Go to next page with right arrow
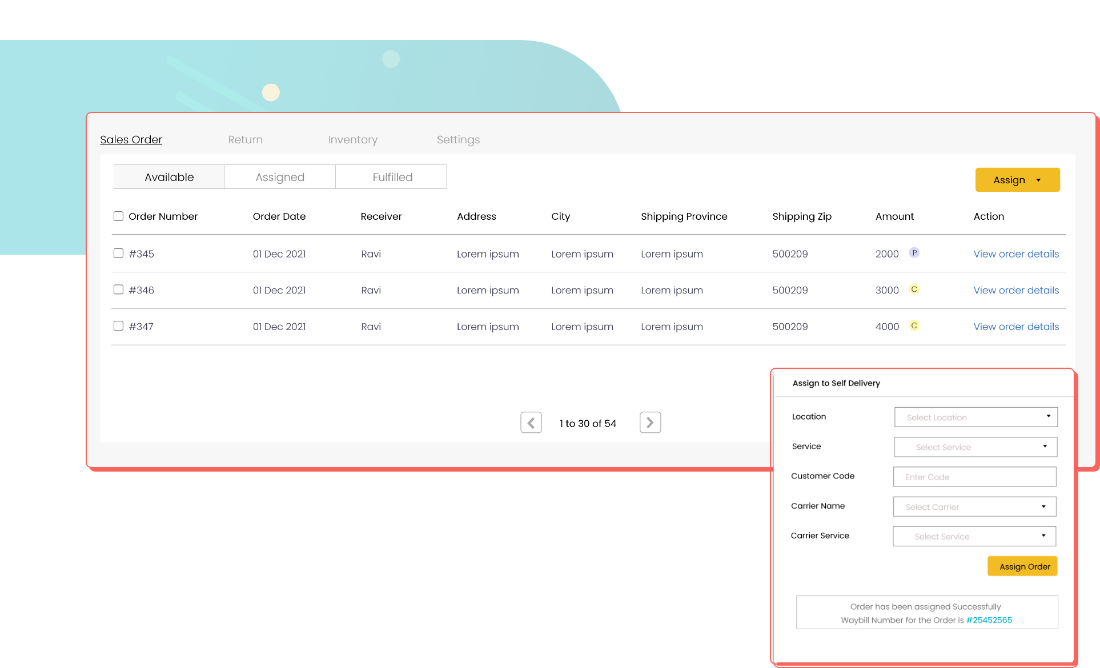 tap(650, 422)
